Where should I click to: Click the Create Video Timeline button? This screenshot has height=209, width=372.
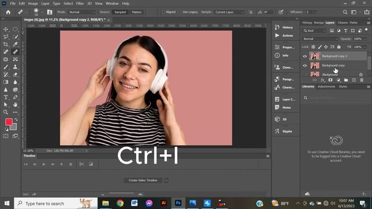tap(143, 181)
